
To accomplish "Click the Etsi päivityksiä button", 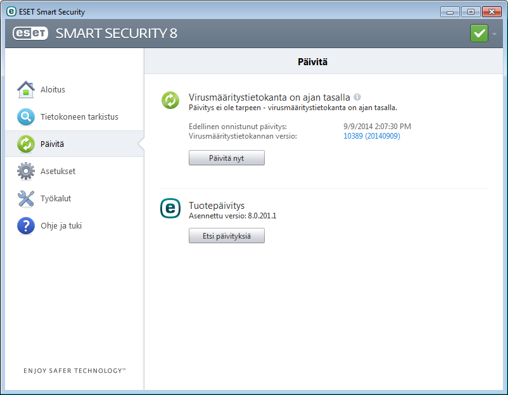I will pos(227,235).
